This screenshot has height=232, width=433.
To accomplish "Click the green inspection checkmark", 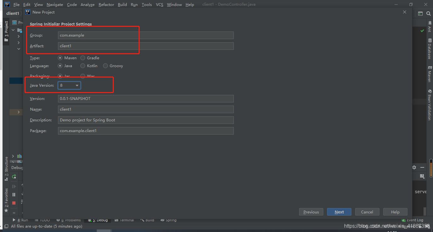I will 422,31.
